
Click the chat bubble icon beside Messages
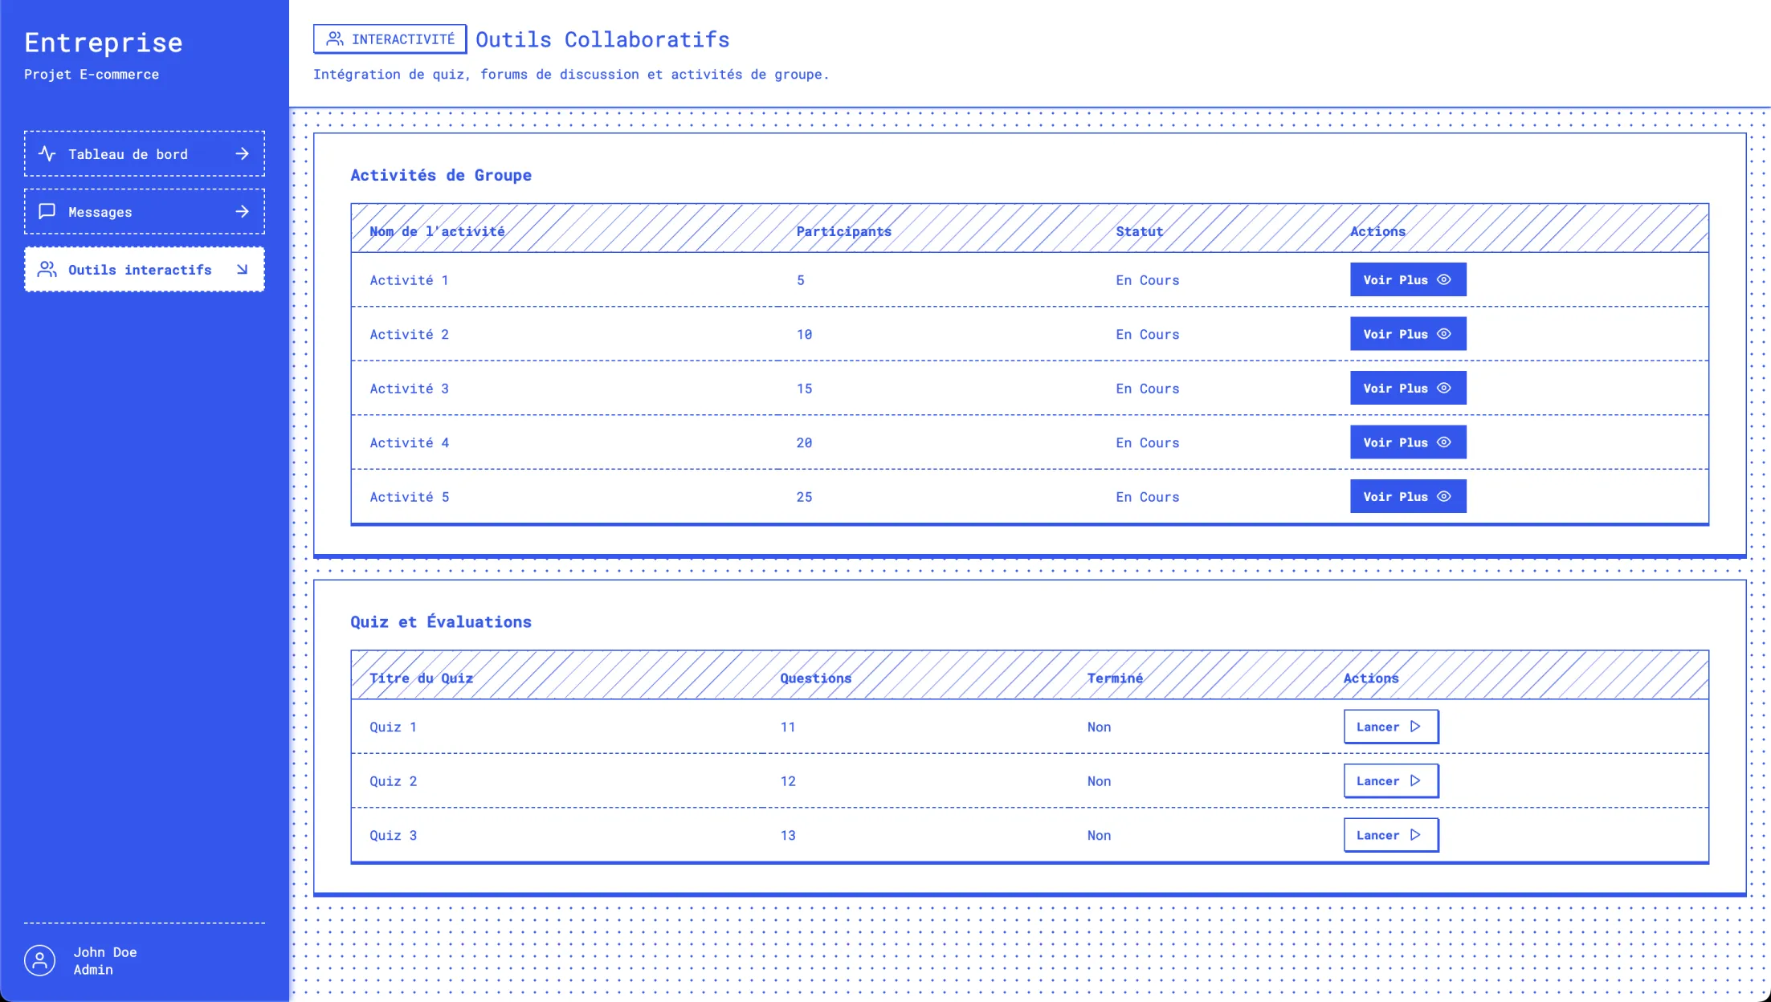pyautogui.click(x=47, y=211)
